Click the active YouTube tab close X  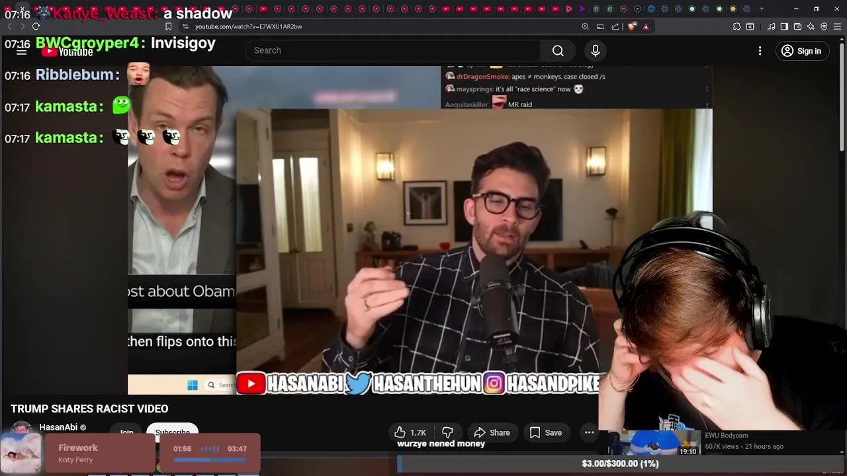pyautogui.click(x=22, y=9)
